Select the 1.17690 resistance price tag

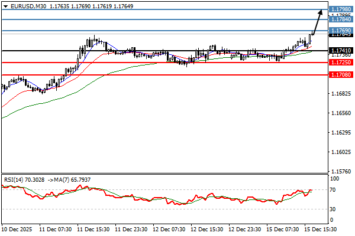[x=341, y=30]
